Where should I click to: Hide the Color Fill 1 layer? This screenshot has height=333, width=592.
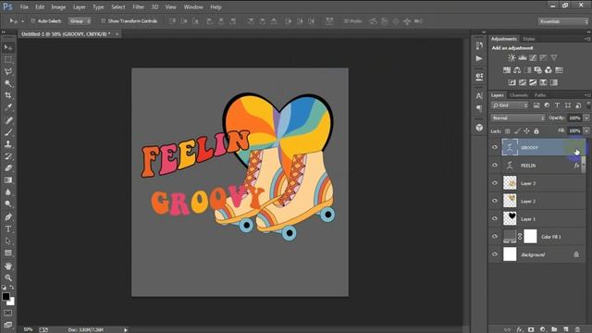(x=495, y=236)
